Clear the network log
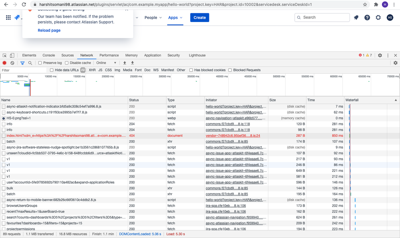 coord(12,63)
